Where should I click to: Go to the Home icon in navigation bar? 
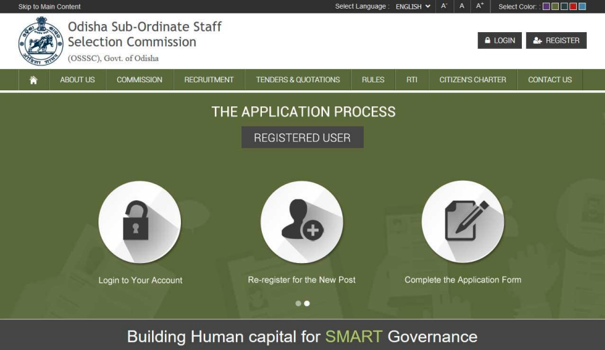(x=33, y=80)
